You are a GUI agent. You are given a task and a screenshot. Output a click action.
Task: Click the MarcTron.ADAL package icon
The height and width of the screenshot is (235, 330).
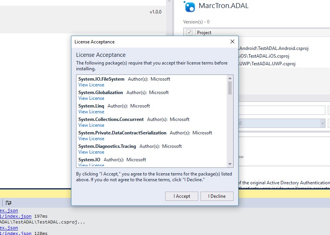click(x=189, y=6)
